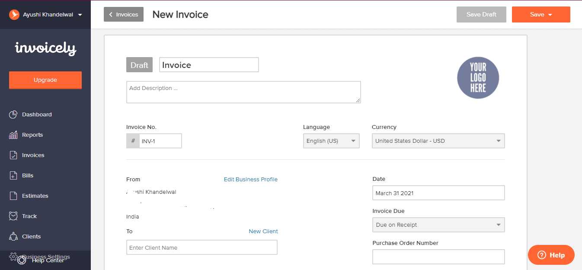Expand the Currency selector

pyautogui.click(x=438, y=141)
